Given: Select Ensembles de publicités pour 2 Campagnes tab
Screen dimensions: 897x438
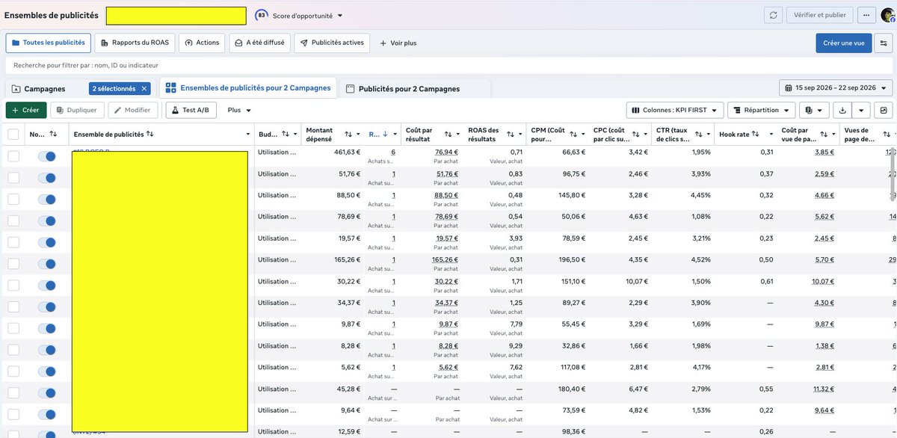Looking at the screenshot, I should 248,87.
